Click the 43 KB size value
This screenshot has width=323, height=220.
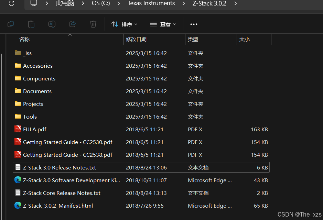click(261, 180)
